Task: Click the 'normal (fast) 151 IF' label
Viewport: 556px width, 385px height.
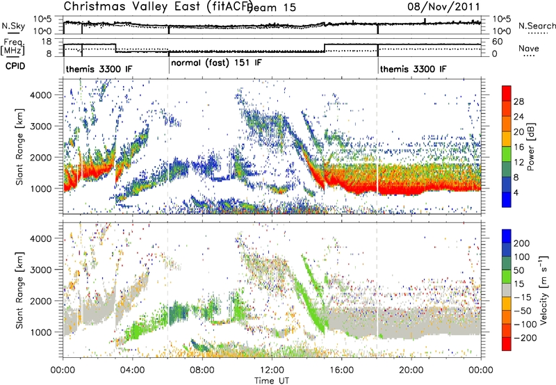Action: pyautogui.click(x=216, y=63)
